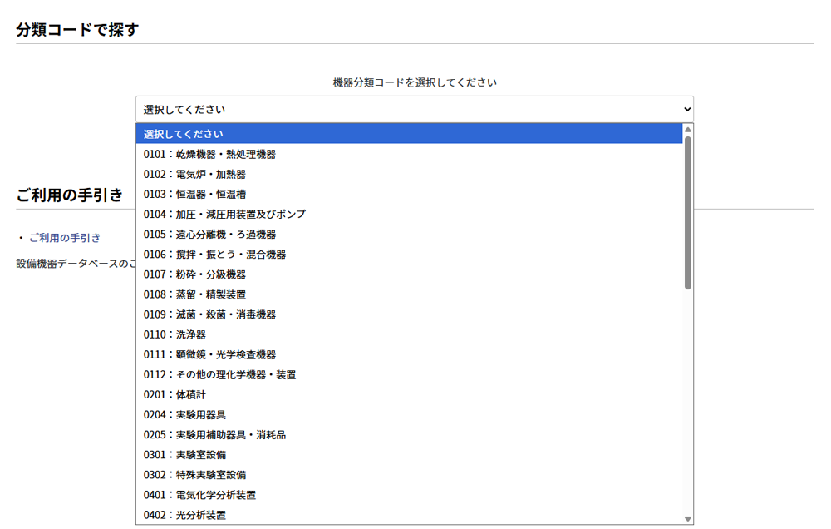Screen dimensions: 831x529
Task: Select 0110 洗浄器 from dropdown
Action: pos(409,334)
